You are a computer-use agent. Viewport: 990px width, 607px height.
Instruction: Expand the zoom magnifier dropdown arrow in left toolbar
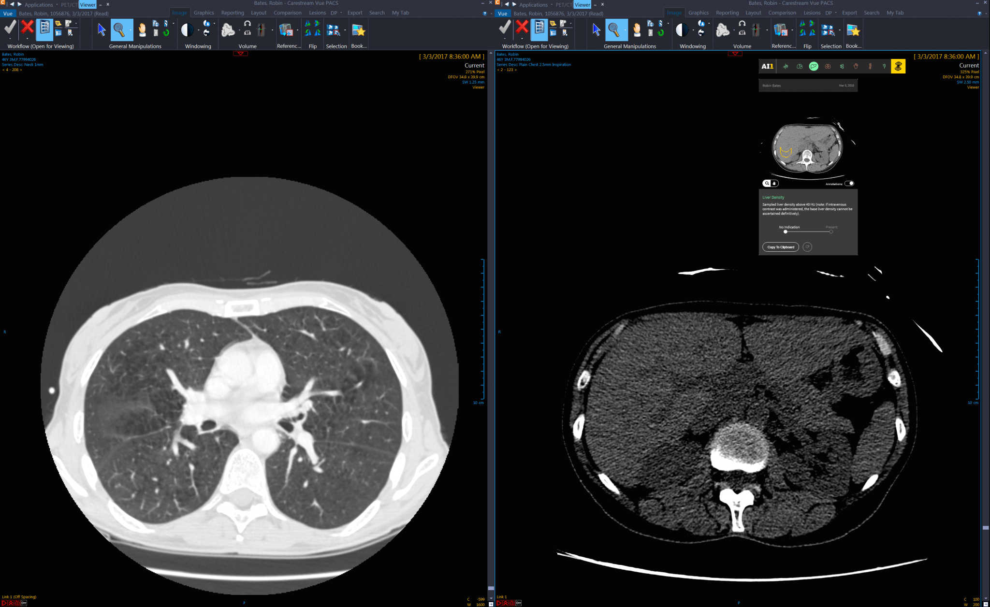click(x=130, y=30)
